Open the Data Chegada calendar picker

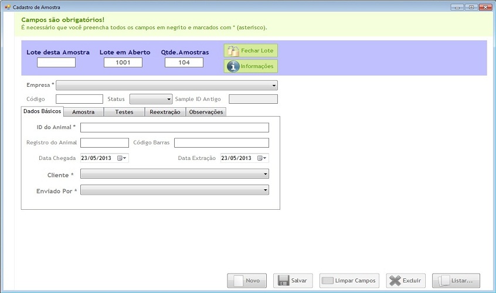pos(122,158)
